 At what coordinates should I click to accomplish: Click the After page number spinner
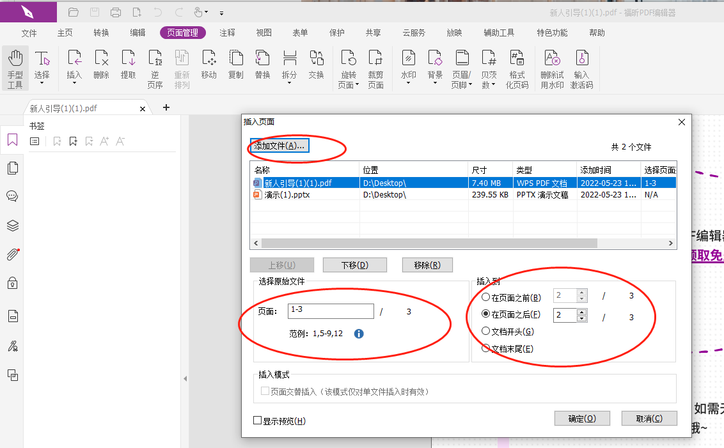click(582, 315)
